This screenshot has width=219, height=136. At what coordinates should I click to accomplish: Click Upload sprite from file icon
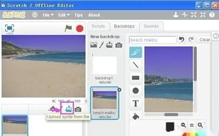(x=69, y=109)
